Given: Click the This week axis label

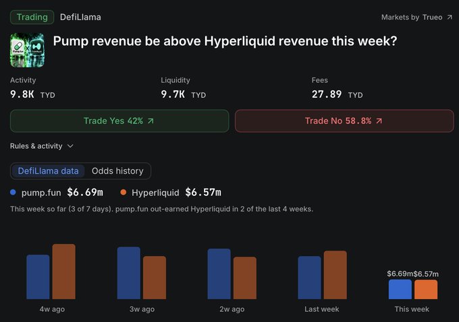Looking at the screenshot, I should tap(412, 309).
